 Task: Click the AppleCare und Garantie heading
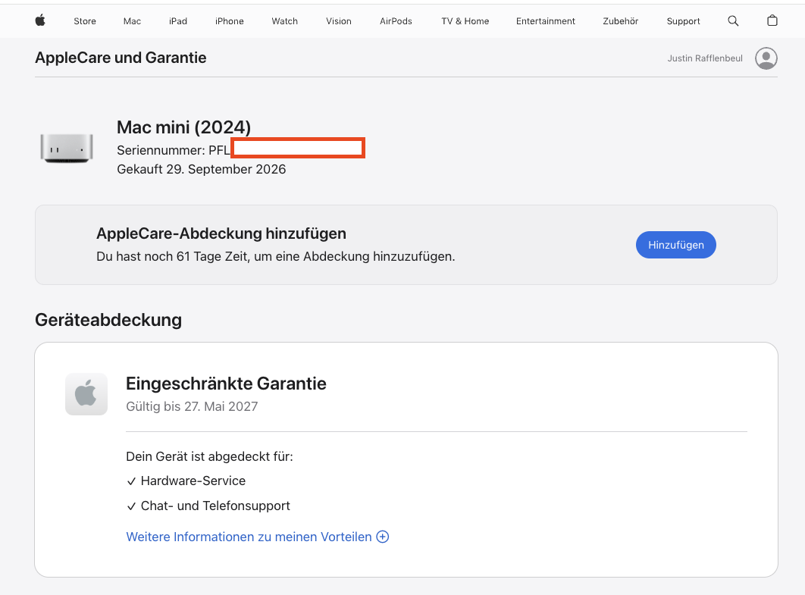click(121, 58)
